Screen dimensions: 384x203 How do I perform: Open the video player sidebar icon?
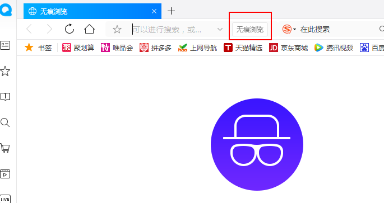5,174
